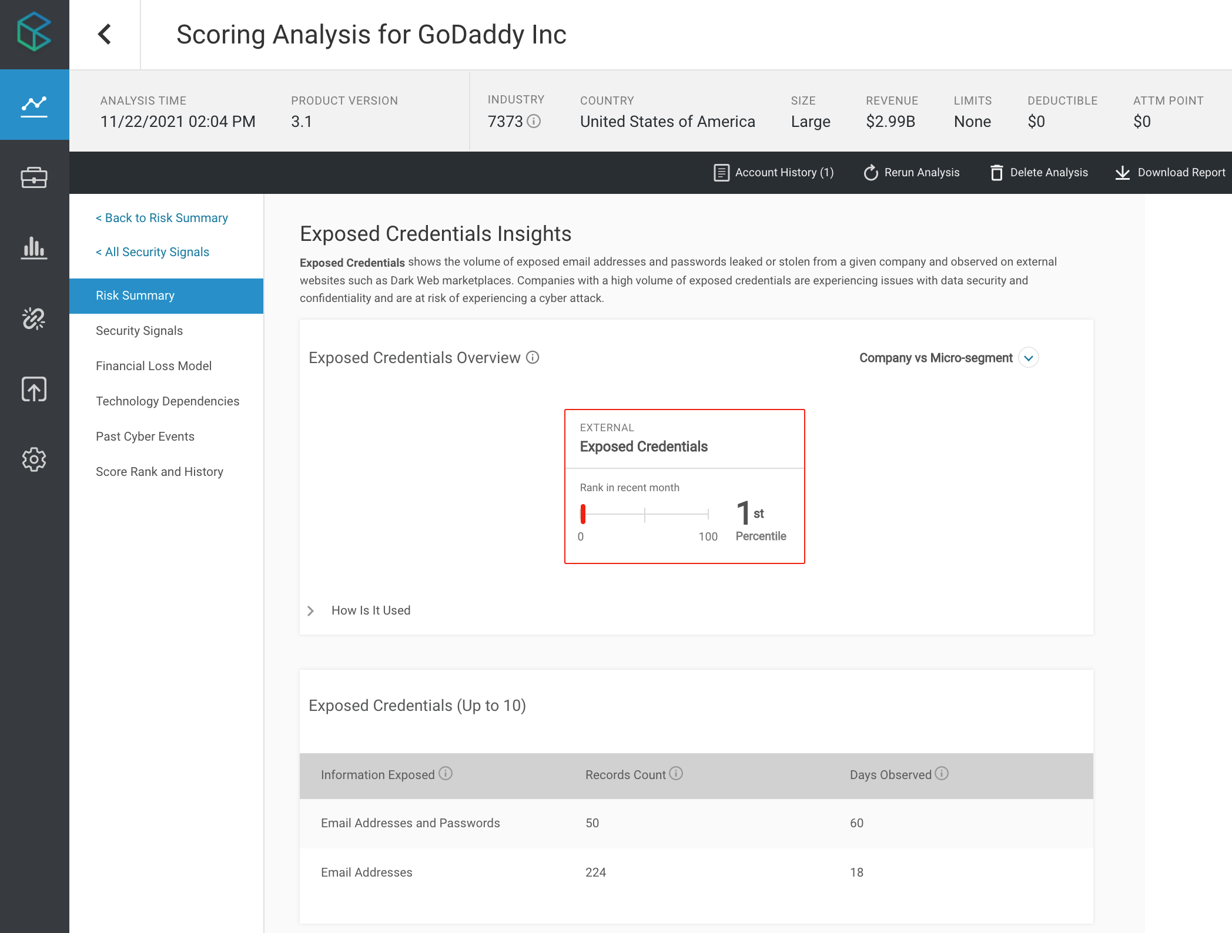Click the 50 records count cell
1232x933 pixels.
point(592,823)
